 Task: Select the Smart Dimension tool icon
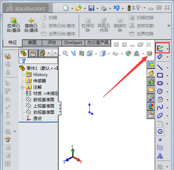tap(160, 57)
